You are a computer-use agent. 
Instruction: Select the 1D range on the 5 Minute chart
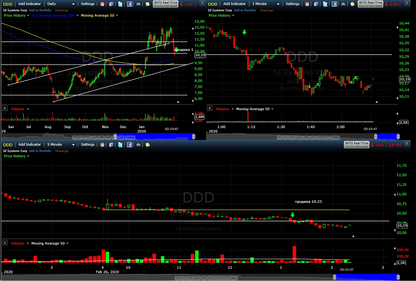point(224,278)
